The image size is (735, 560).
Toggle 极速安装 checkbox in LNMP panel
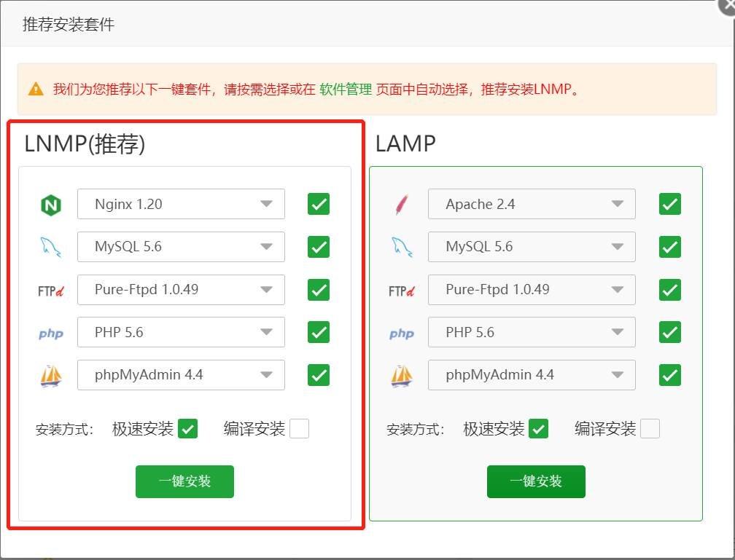click(188, 428)
